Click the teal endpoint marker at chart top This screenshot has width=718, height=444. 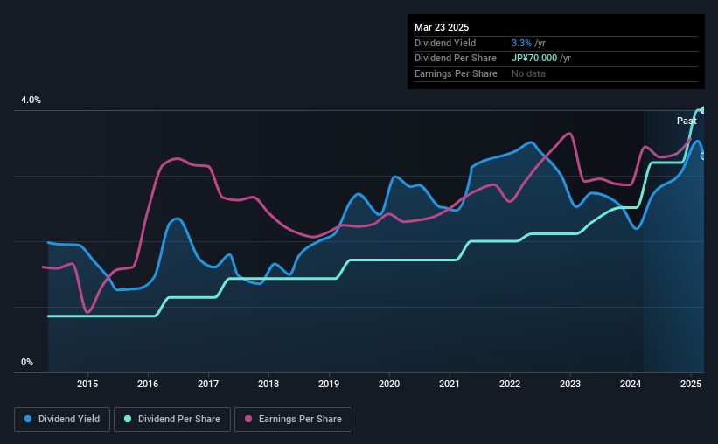(x=702, y=110)
